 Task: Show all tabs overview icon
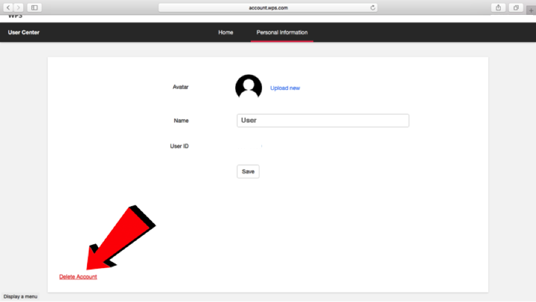(516, 8)
